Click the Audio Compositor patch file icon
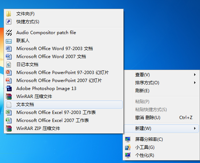200x163 pixels. [9, 33]
